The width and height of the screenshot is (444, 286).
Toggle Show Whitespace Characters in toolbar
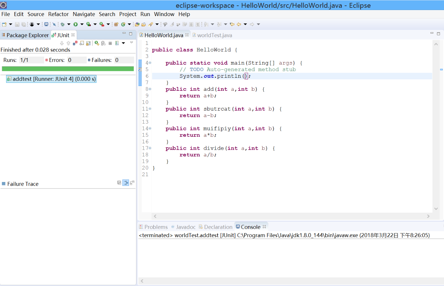198,24
